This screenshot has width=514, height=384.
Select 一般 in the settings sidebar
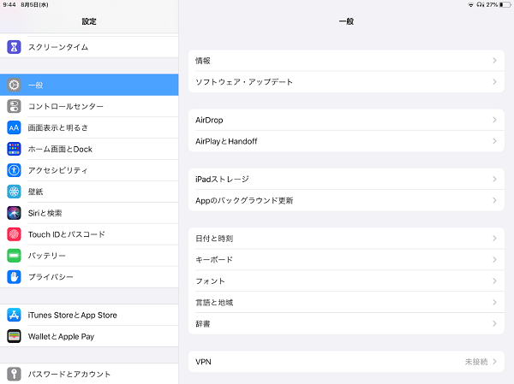89,86
